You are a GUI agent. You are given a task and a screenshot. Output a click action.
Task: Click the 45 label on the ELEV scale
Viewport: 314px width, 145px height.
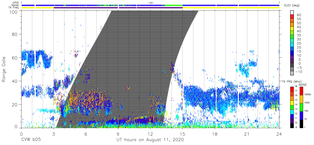[298, 27]
